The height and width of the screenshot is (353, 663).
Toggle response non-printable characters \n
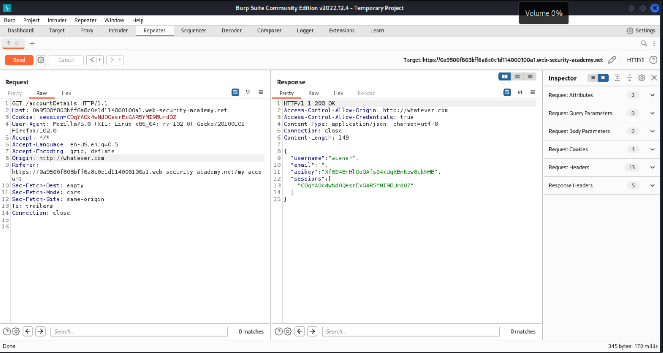point(520,92)
